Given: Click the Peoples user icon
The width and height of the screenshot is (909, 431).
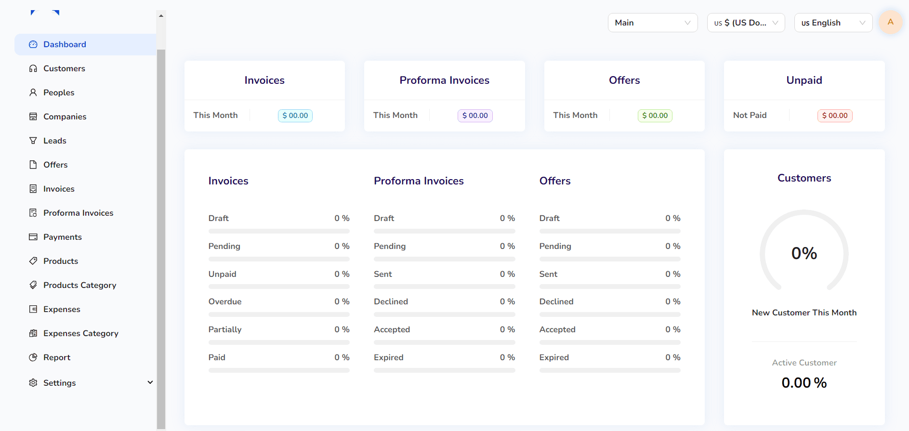Looking at the screenshot, I should [33, 92].
